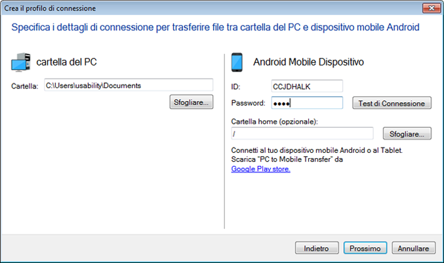Focus the PC Cartella path field

click(128, 85)
